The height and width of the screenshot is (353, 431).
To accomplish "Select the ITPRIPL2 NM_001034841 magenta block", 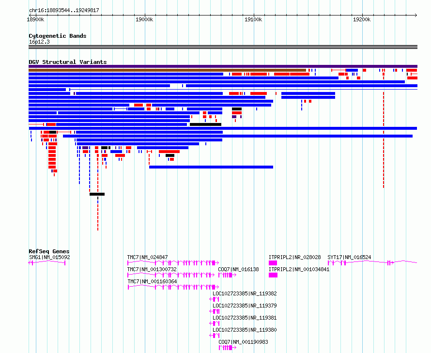I will pyautogui.click(x=273, y=275).
